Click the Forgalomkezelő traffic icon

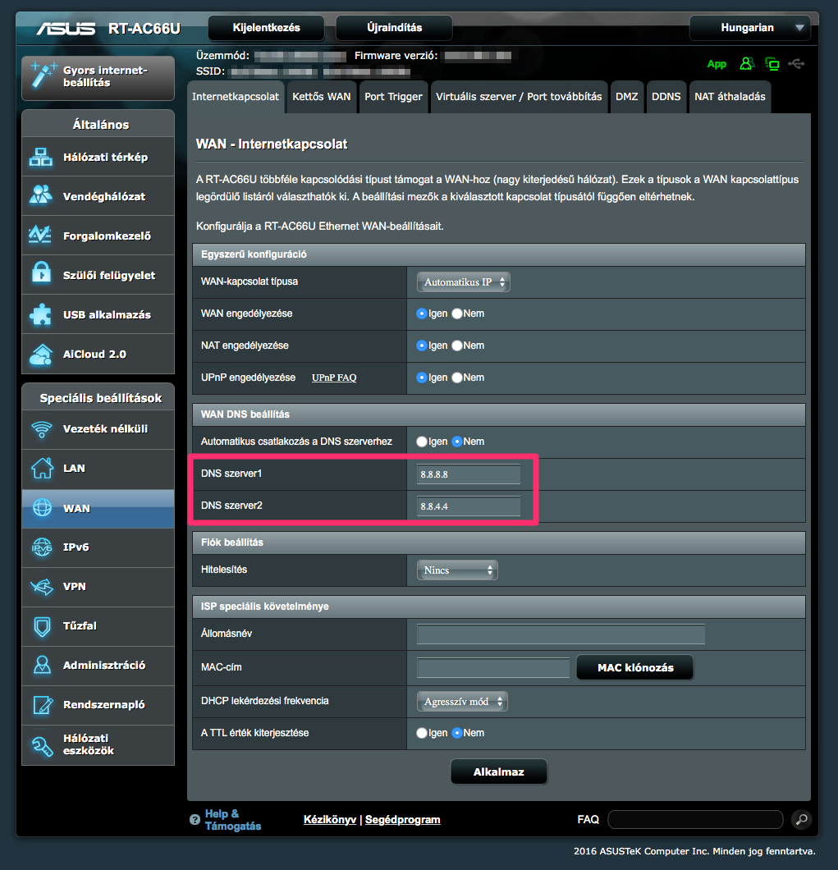(x=41, y=236)
